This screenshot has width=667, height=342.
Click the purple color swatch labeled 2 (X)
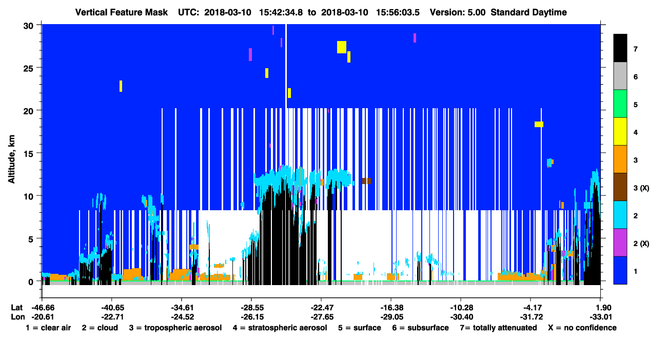point(620,243)
